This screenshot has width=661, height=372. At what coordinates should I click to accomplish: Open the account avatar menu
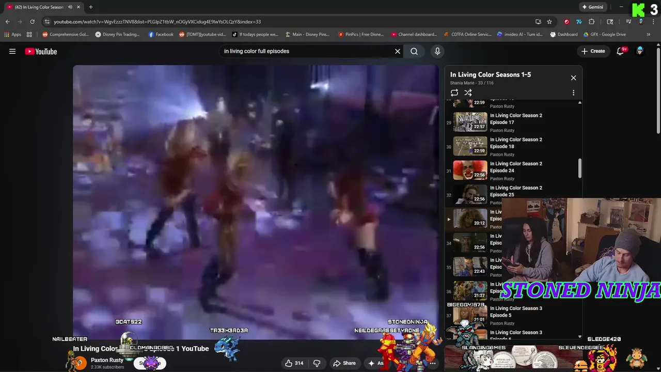640,51
